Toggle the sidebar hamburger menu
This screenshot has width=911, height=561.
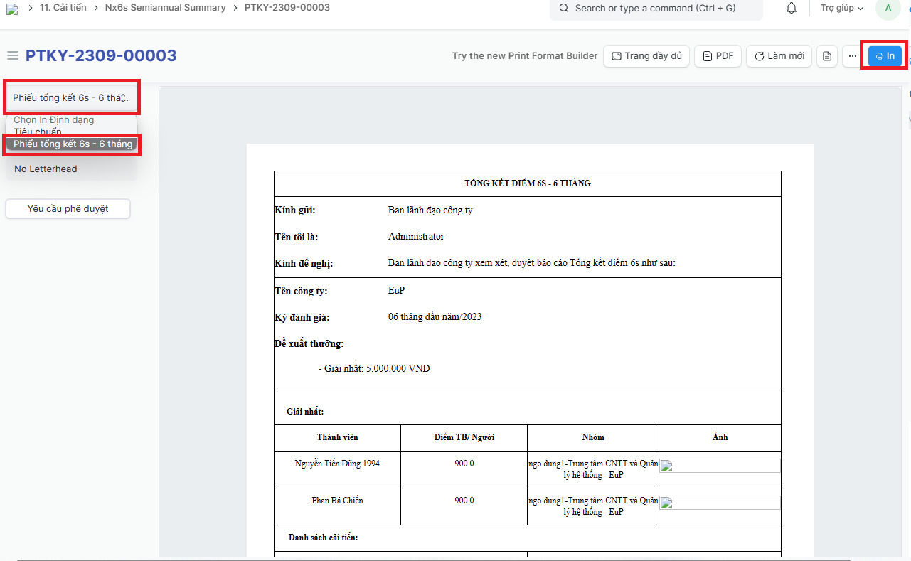pyautogui.click(x=12, y=55)
